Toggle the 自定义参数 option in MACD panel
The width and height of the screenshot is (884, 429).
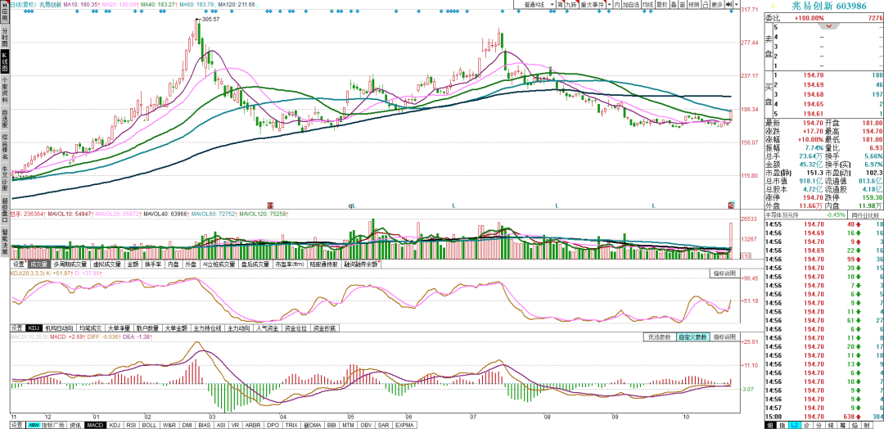coord(692,337)
